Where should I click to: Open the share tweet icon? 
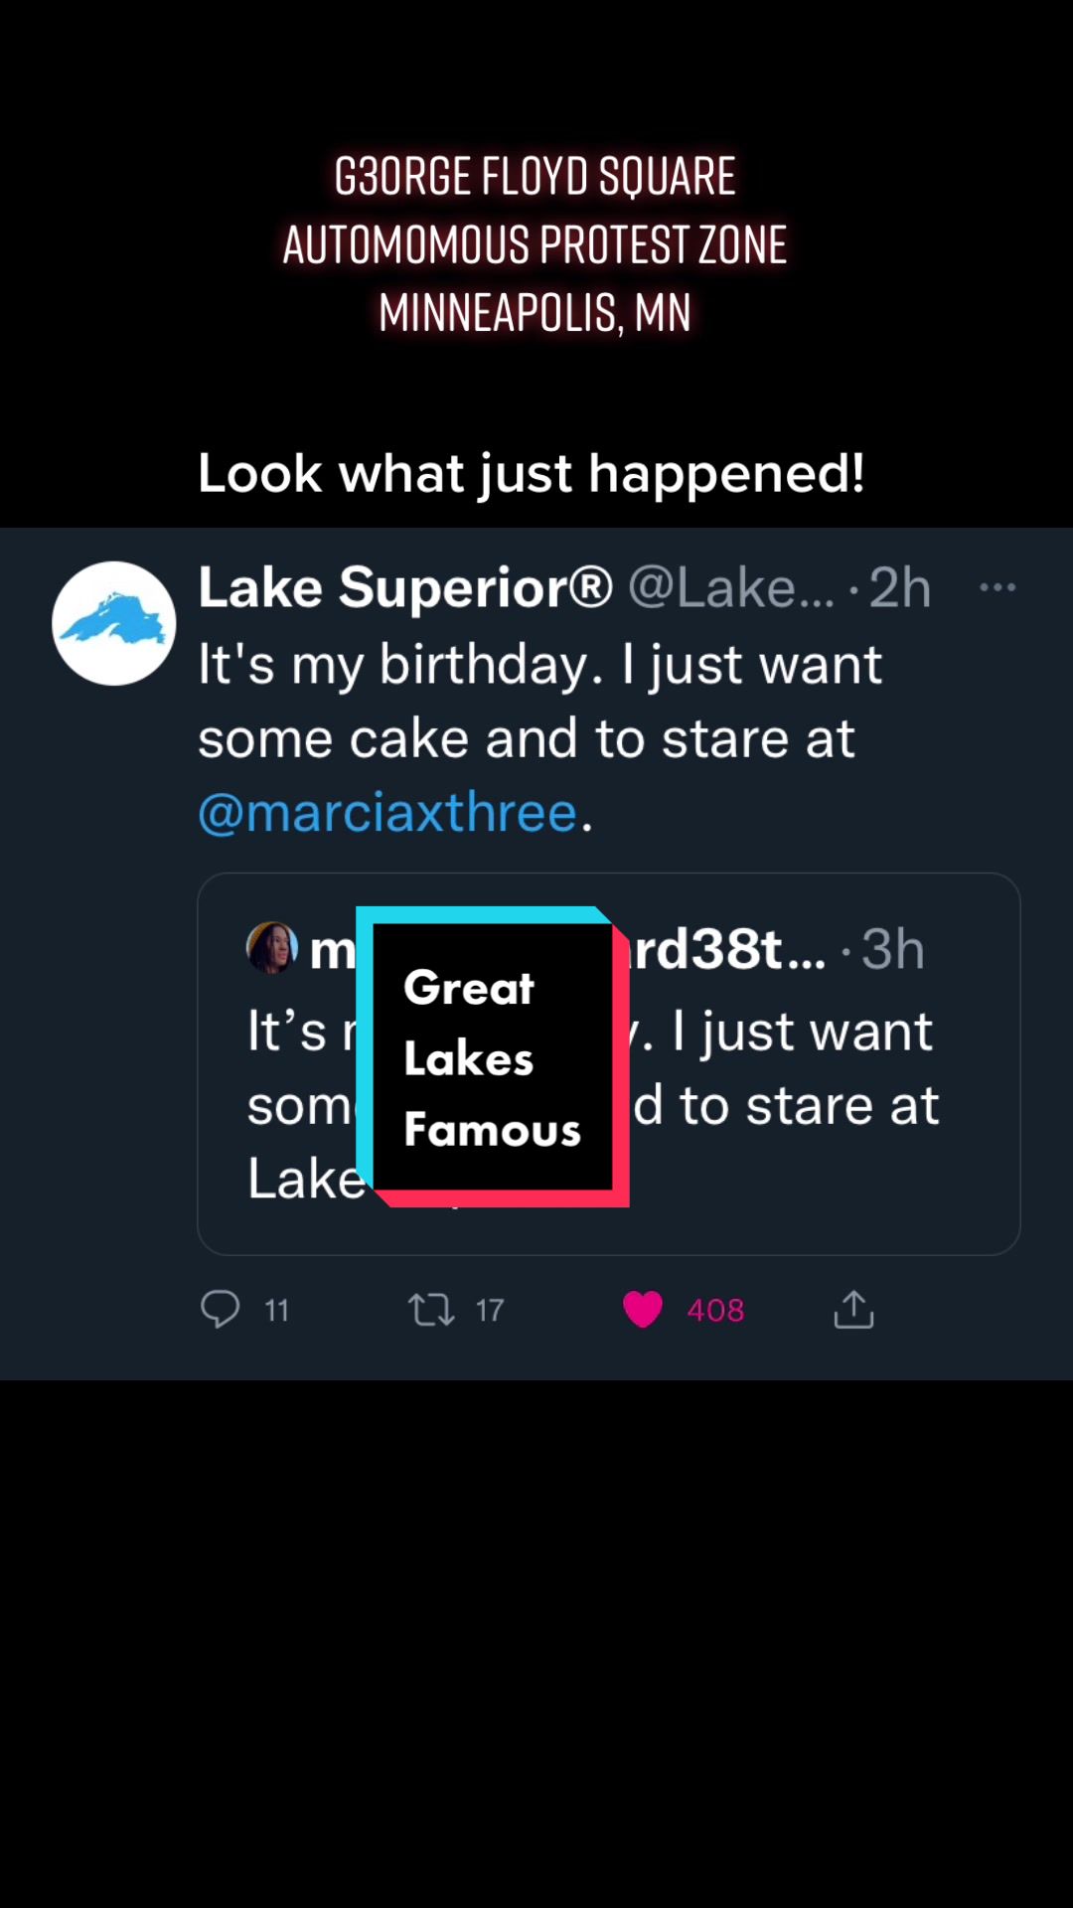(x=853, y=1309)
